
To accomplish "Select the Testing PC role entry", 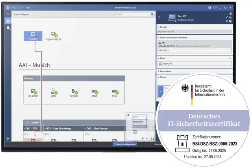I will [195, 64].
